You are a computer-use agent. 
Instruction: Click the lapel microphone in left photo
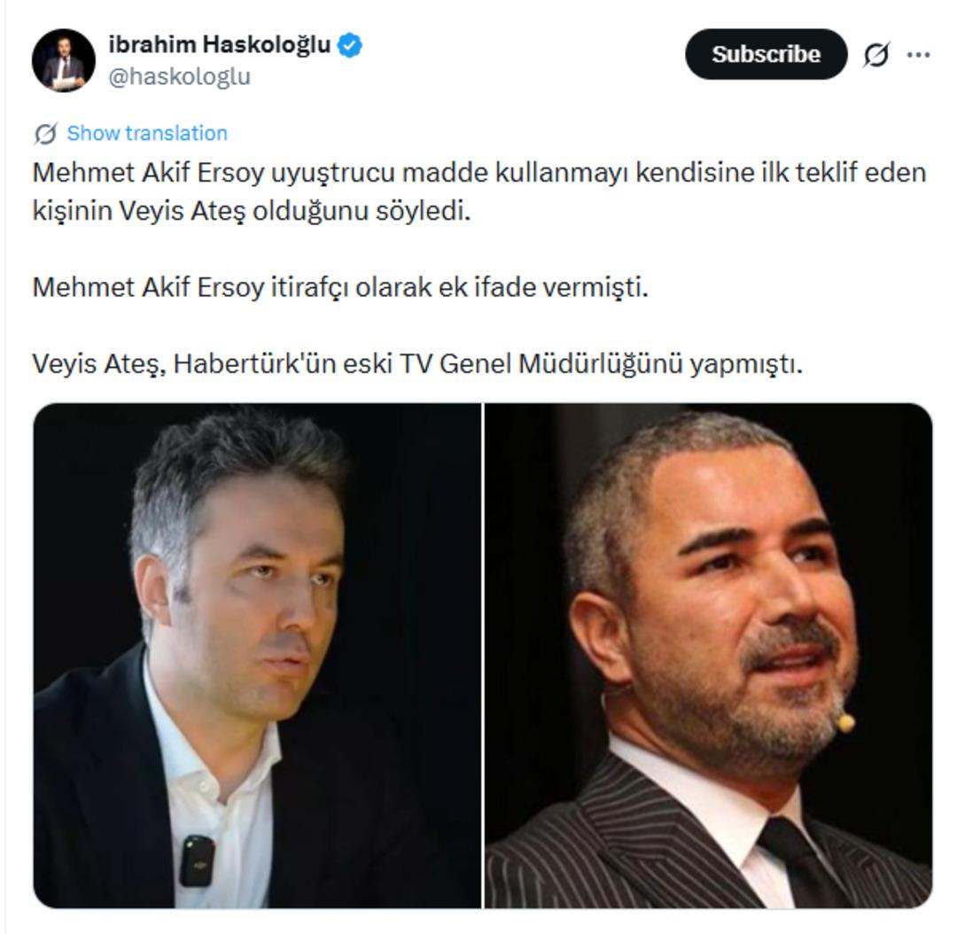pyautogui.click(x=197, y=860)
